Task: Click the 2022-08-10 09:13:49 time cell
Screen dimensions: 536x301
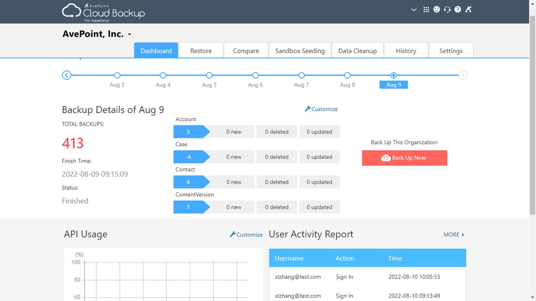Action: coord(414,296)
